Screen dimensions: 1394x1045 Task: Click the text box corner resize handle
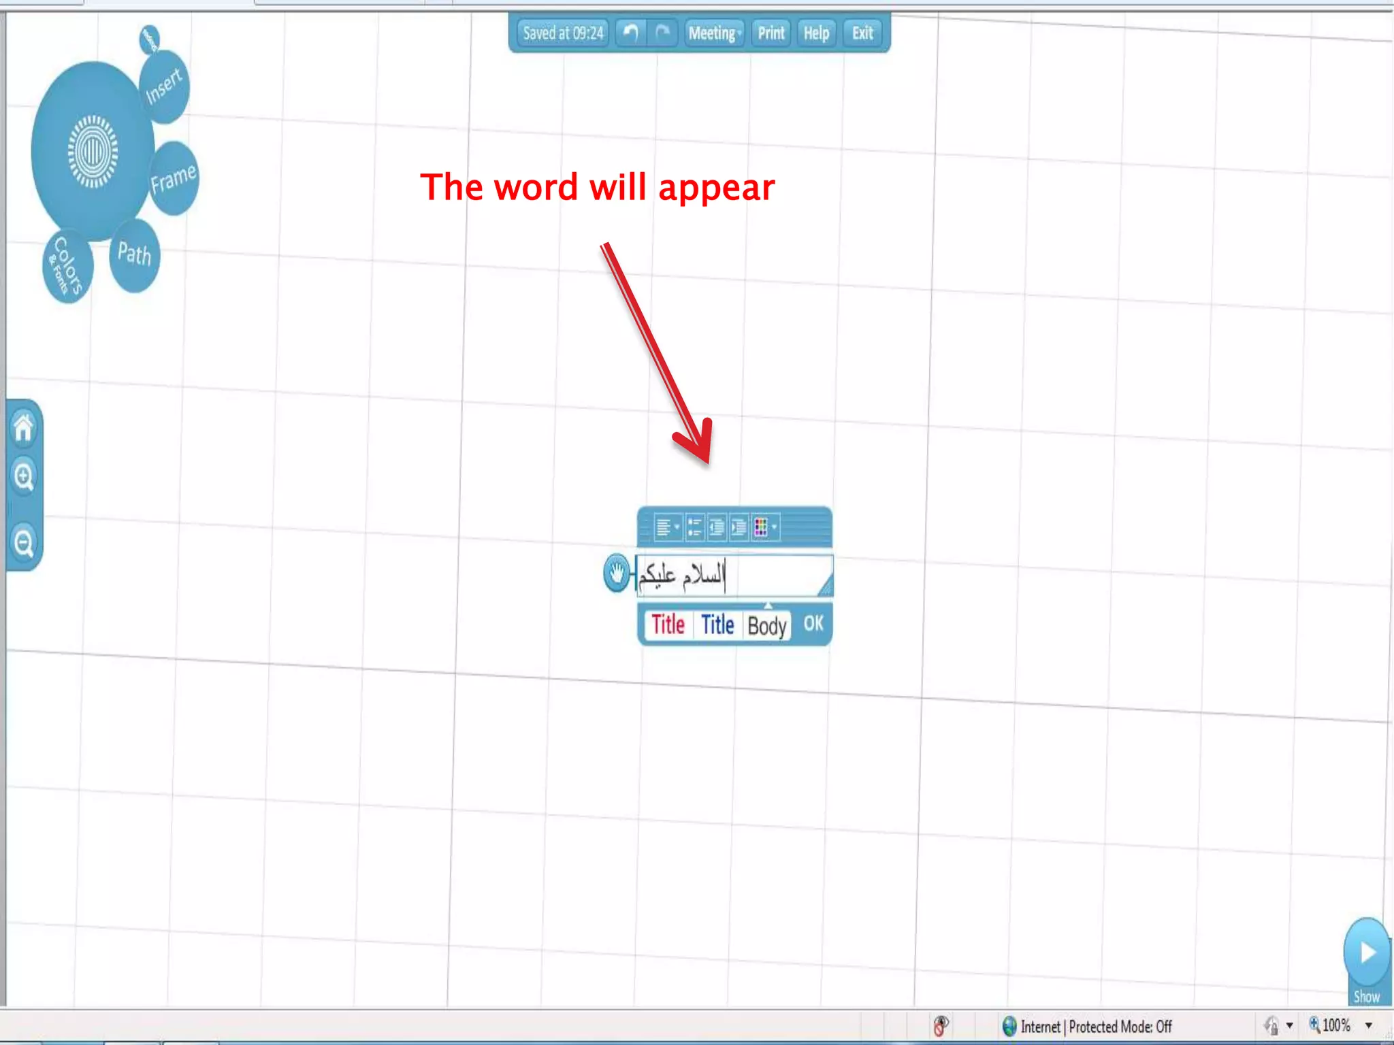point(825,586)
